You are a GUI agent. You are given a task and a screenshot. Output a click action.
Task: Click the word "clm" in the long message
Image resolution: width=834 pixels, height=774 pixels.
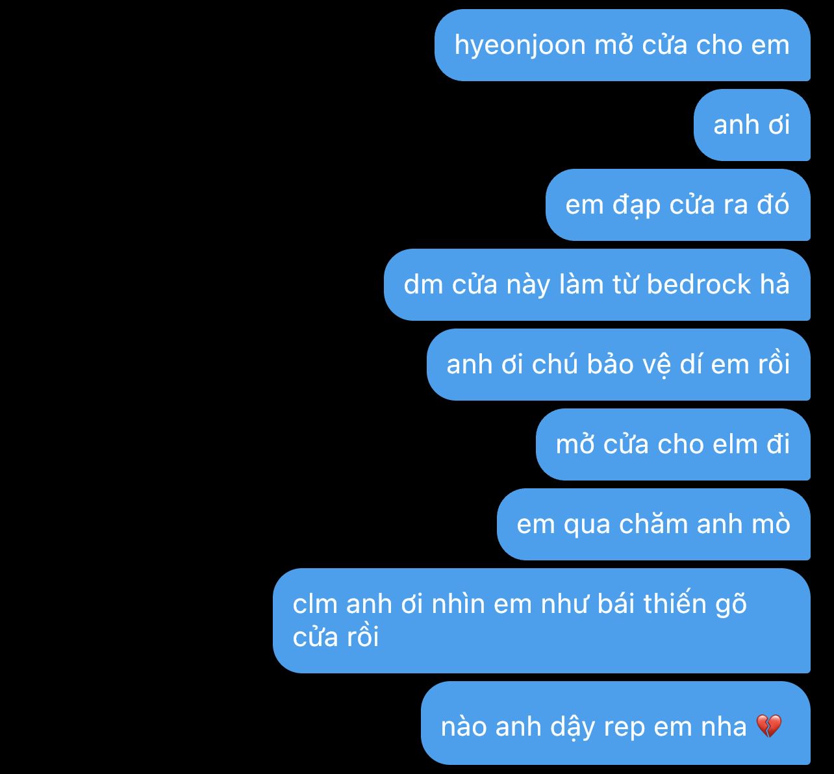point(315,604)
